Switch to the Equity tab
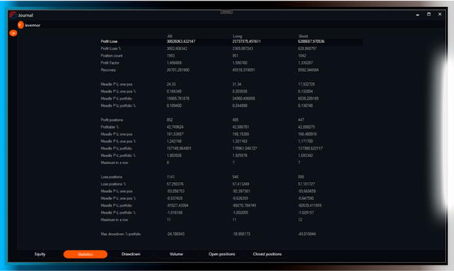 coord(40,254)
